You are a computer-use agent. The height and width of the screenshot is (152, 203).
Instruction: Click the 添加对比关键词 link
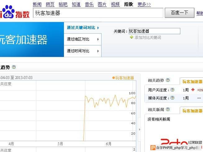pos(148,38)
